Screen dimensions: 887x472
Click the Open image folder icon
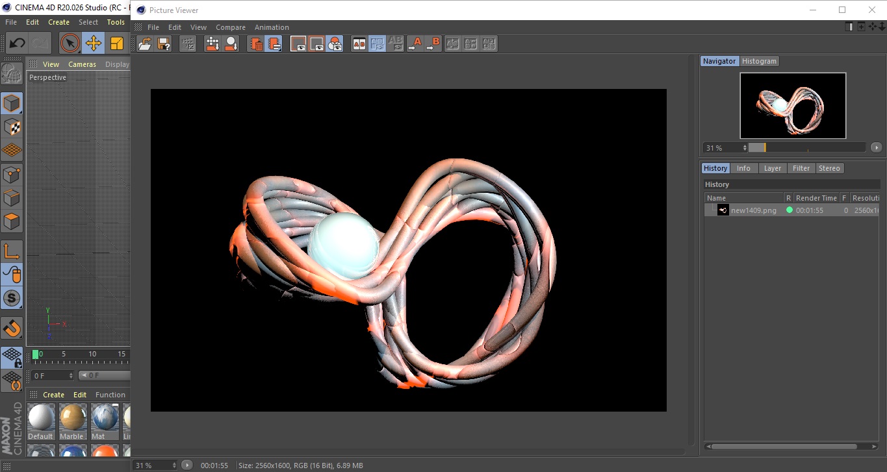coord(145,43)
